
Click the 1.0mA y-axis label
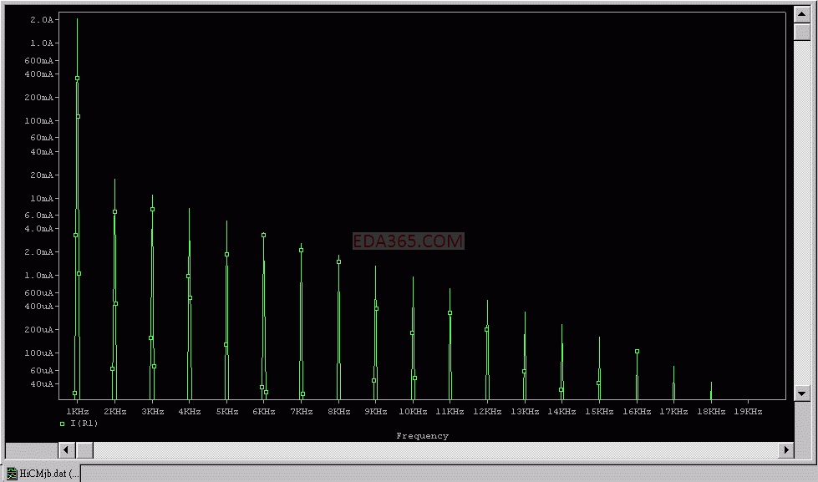pyautogui.click(x=38, y=275)
